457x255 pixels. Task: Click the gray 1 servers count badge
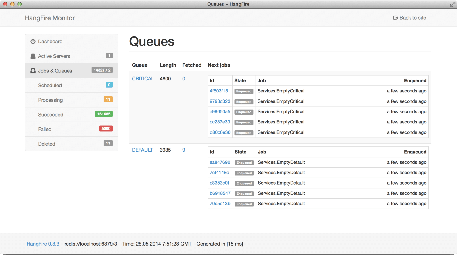pos(109,55)
